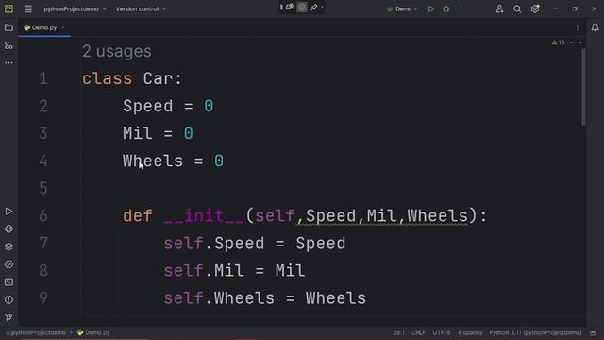The width and height of the screenshot is (604, 340).
Task: Open the Python Console tool window
Action: coord(8,229)
